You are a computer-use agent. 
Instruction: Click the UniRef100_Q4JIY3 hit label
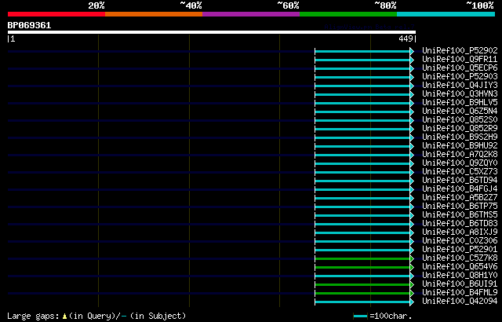[460, 86]
